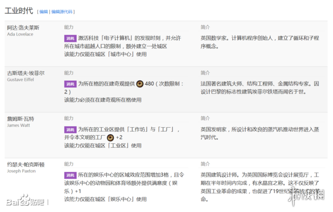Click the 消耗 tag in Joseph Paxton's ability
This screenshot has width=333, height=212.
click(x=70, y=175)
